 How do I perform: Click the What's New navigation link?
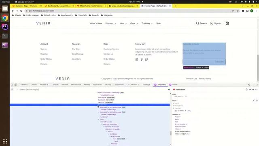96,24
